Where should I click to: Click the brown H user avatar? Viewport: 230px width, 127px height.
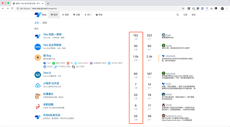[x=163, y=116]
